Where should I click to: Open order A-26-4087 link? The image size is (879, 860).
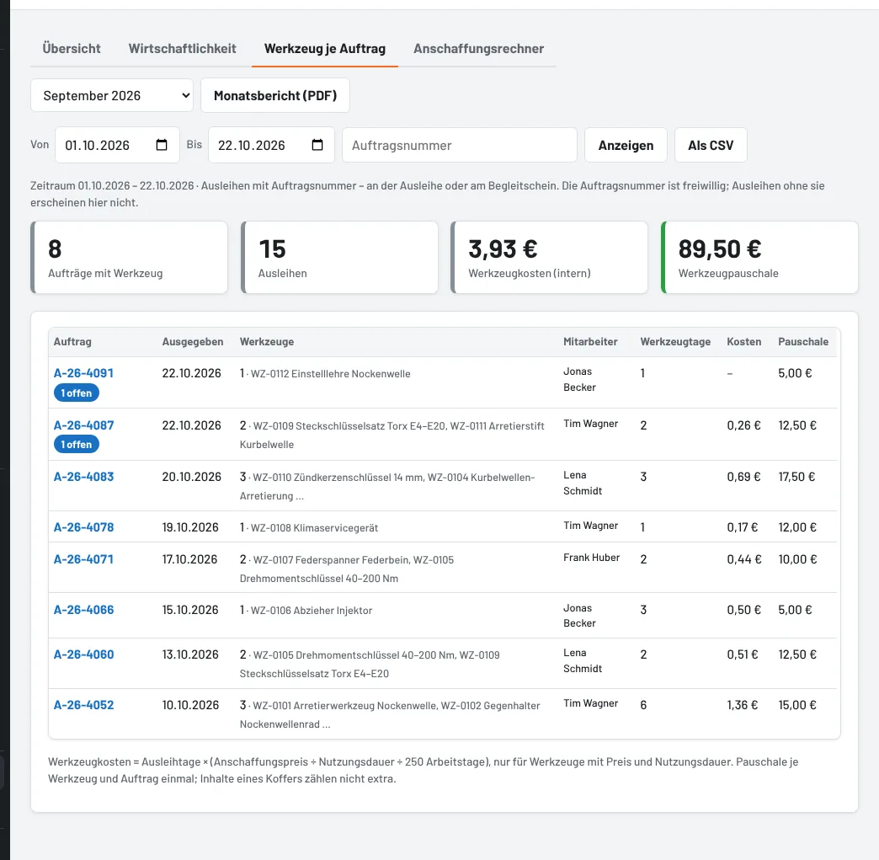point(83,425)
